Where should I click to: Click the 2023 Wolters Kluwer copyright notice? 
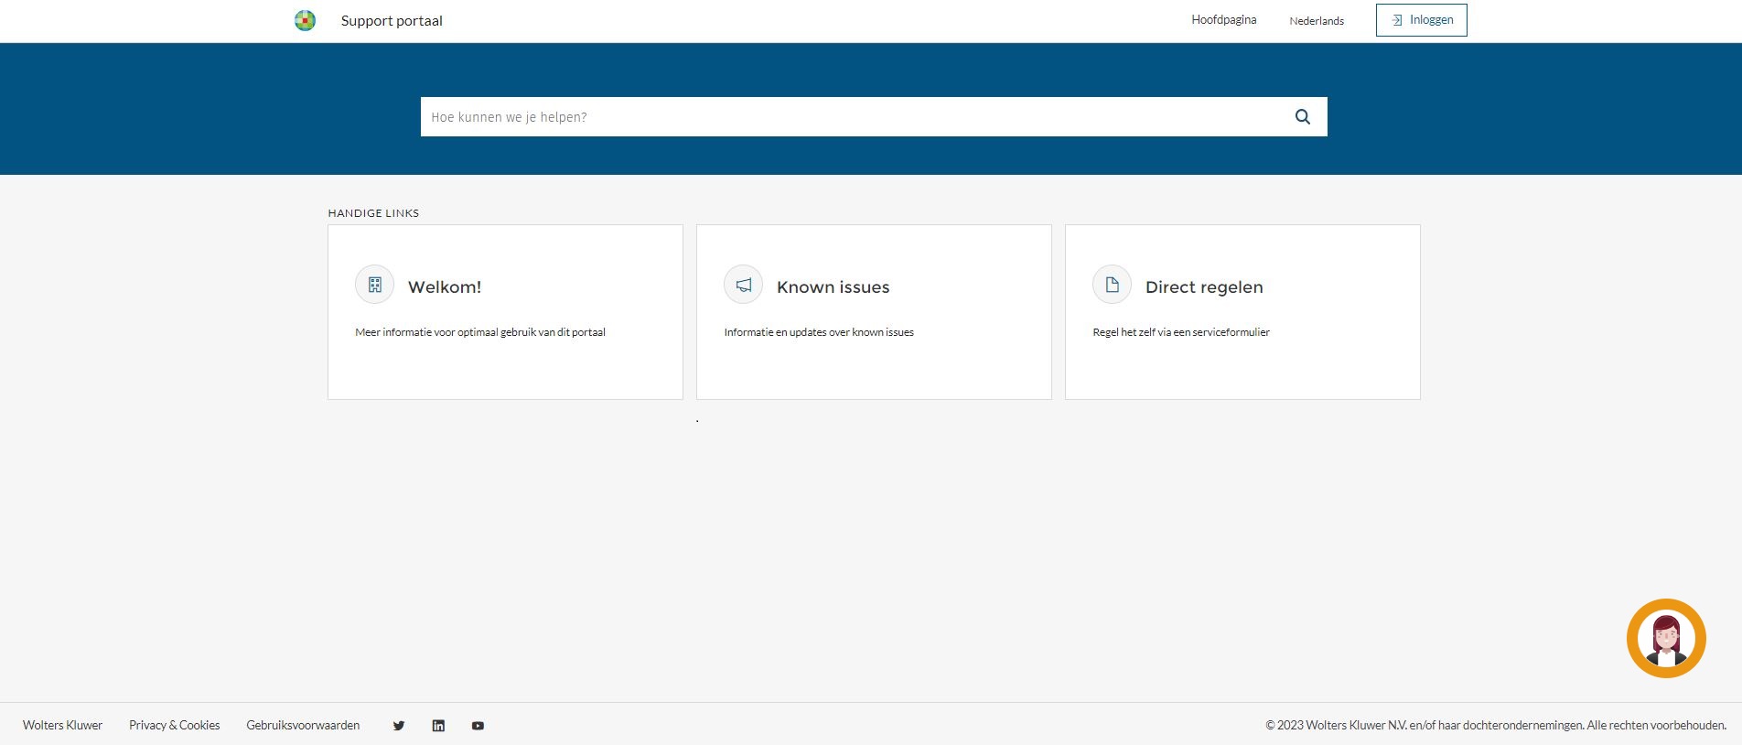pyautogui.click(x=1496, y=725)
